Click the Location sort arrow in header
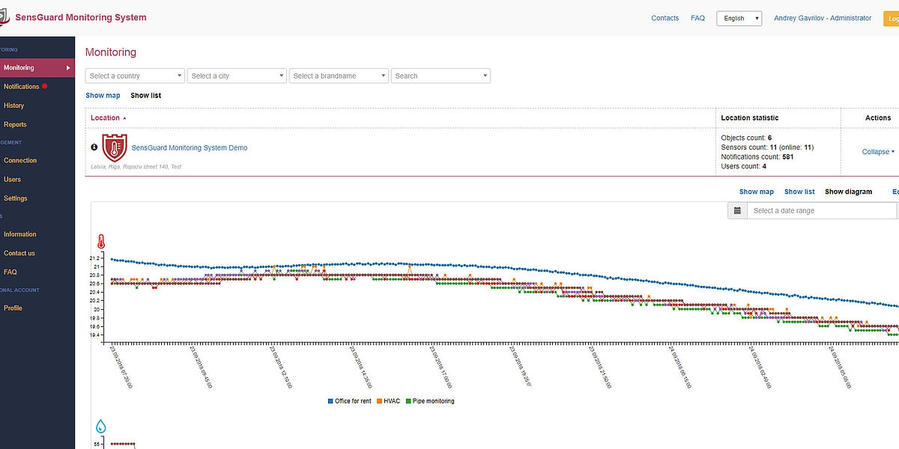Screen dimensions: 899x449 (124, 118)
